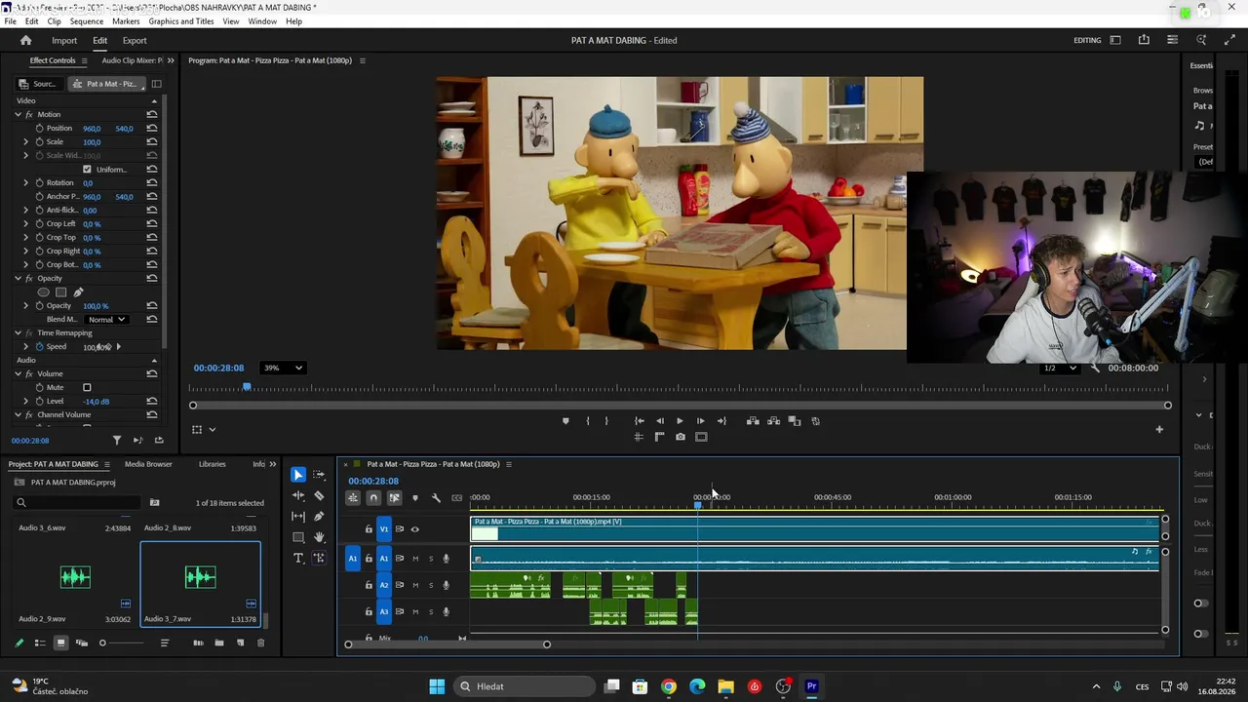Toggle animation stopwatch for Position
1248x702 pixels.
[x=40, y=129]
